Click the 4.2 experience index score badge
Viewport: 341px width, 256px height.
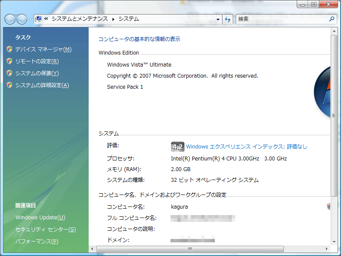[177, 147]
